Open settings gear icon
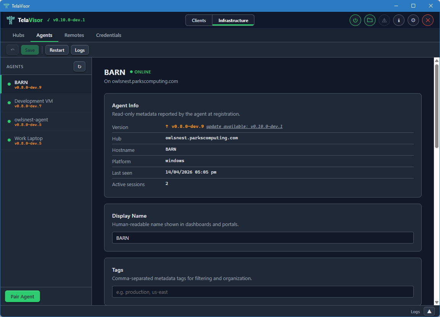Image resolution: width=440 pixels, height=317 pixels. pos(413,21)
